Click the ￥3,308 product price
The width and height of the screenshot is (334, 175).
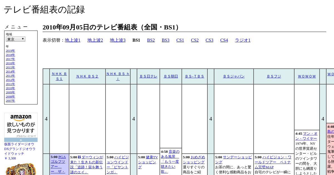(10, 158)
